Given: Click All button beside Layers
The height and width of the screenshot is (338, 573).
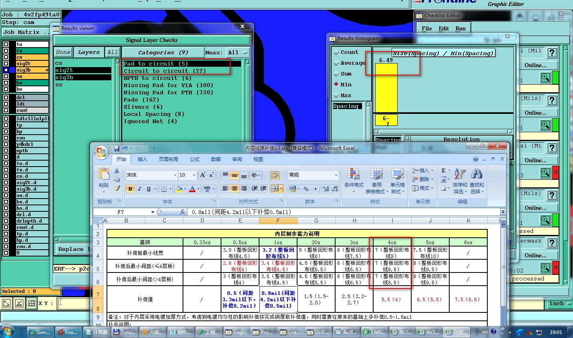Looking at the screenshot, I should pos(113,52).
